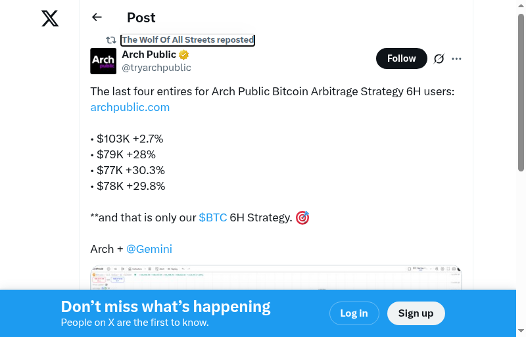
Task: Visit the archpublic.com link
Action: tap(130, 107)
